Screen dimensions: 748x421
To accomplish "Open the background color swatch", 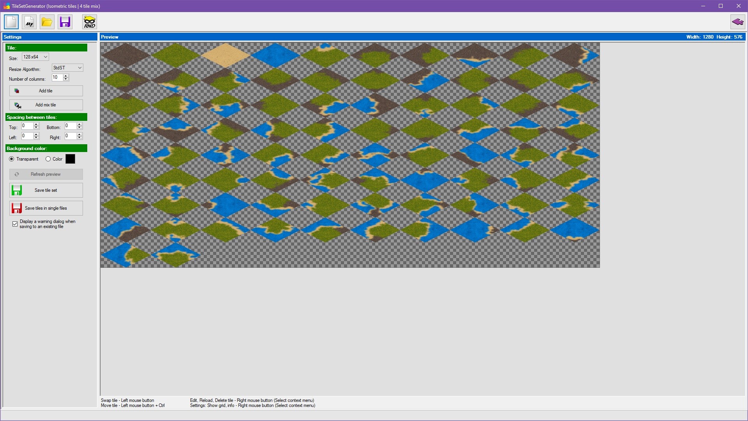I will pos(70,159).
